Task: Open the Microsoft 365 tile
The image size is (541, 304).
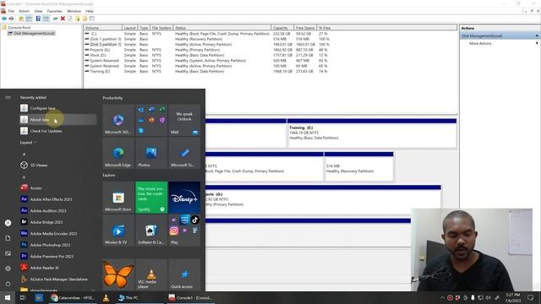Action: (x=118, y=120)
